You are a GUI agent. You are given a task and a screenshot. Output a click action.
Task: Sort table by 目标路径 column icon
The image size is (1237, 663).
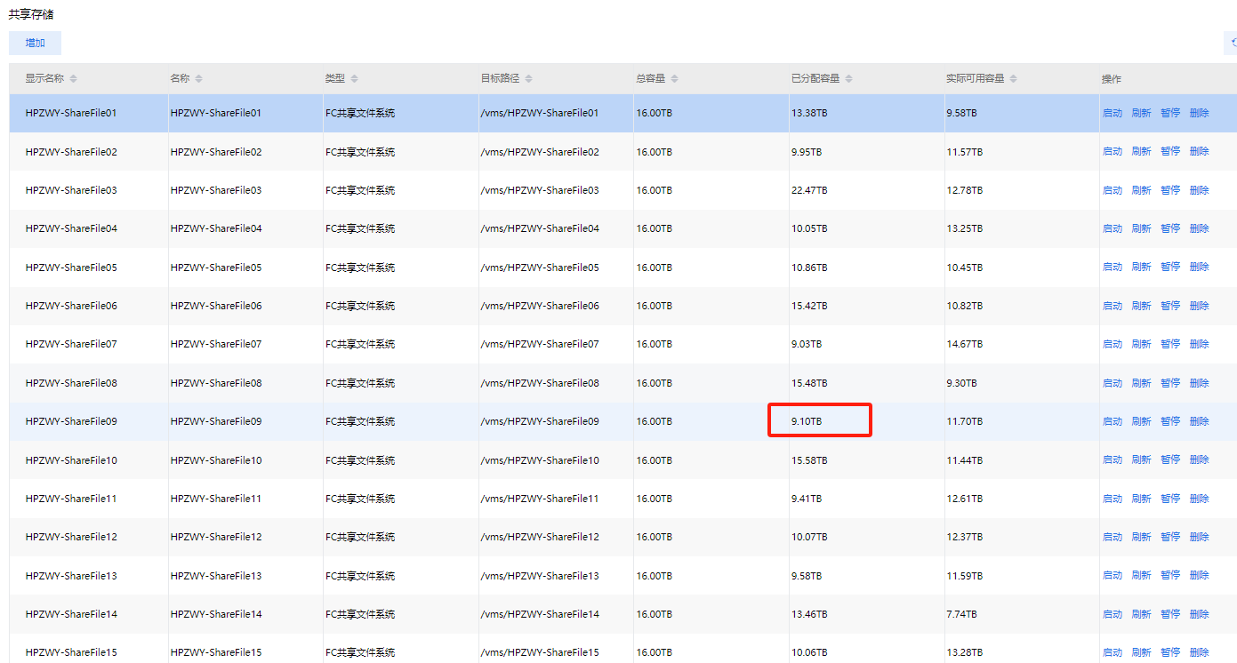528,79
